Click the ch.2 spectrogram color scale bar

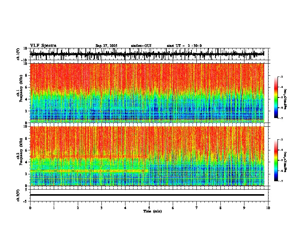[x=276, y=160]
